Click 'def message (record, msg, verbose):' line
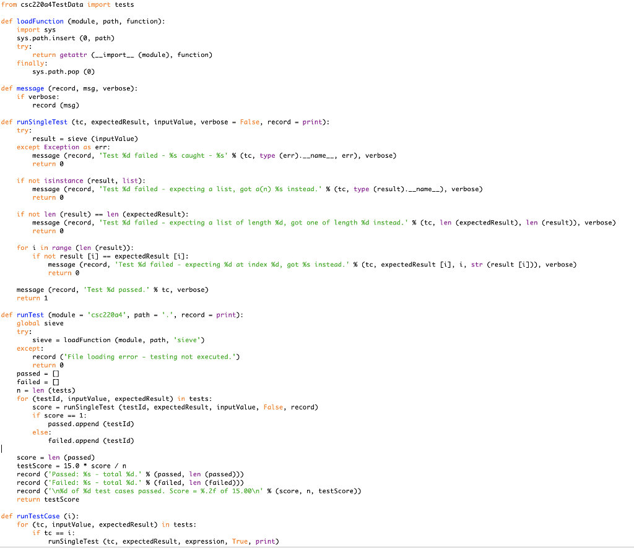 pos(69,88)
